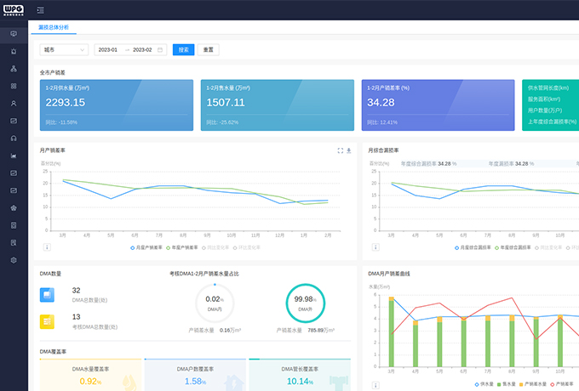Expand 月产销差率 chart to fullscreen
This screenshot has height=391, width=579.
pyautogui.click(x=340, y=150)
